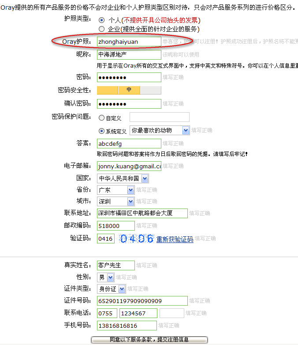Focus the 密码 password field

[129, 77]
